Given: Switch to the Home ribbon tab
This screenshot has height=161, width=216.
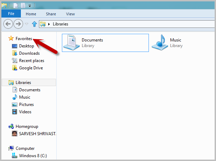Looking at the screenshot, I should click(x=31, y=14).
